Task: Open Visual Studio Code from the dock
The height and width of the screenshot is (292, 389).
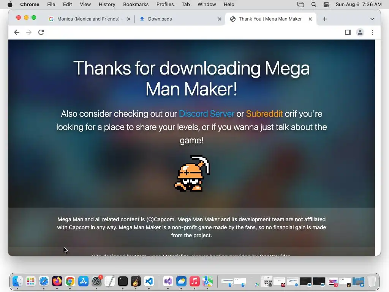Action: pyautogui.click(x=149, y=281)
